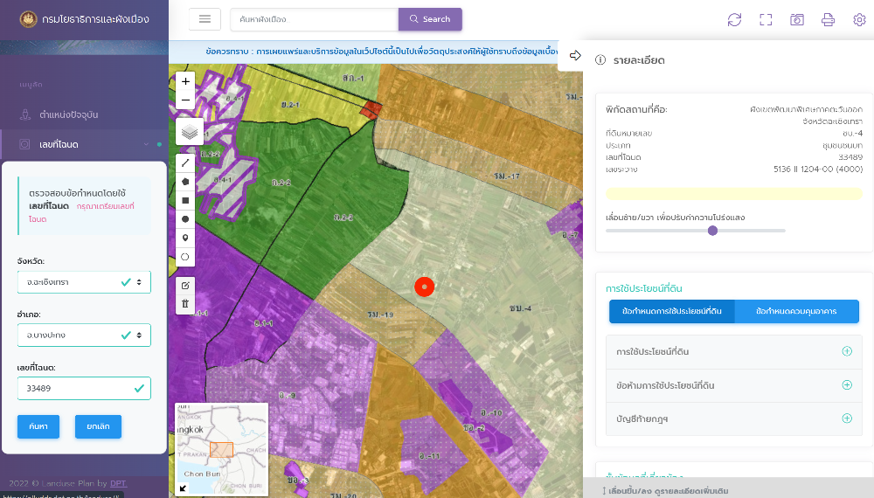This screenshot has width=874, height=498.
Task: Collapse the overview minimap
Action: click(x=184, y=488)
